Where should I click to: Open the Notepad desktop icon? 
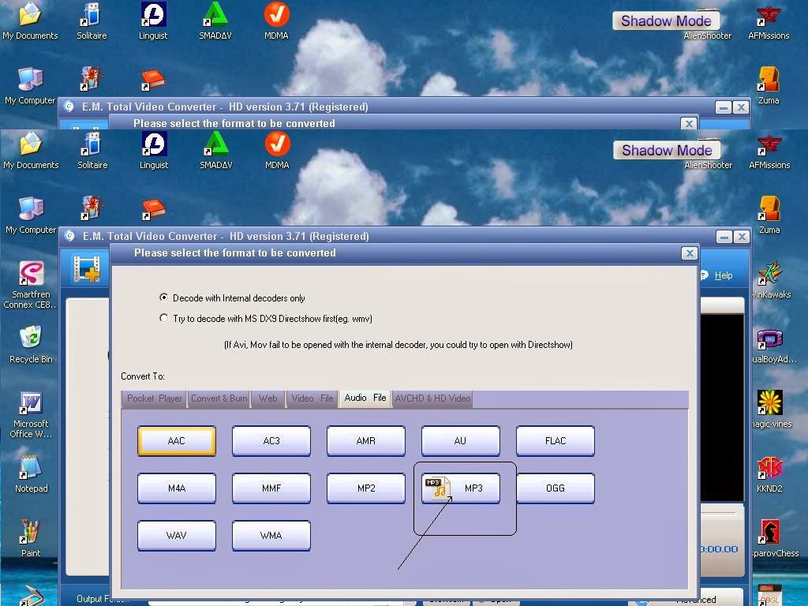tap(31, 474)
